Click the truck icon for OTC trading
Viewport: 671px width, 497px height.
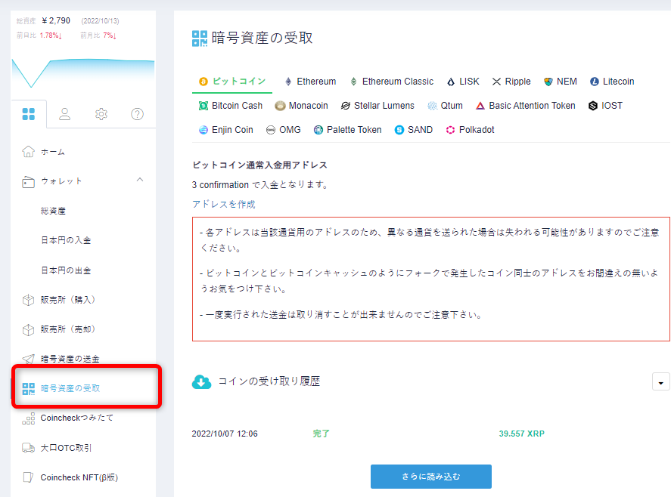coord(29,448)
